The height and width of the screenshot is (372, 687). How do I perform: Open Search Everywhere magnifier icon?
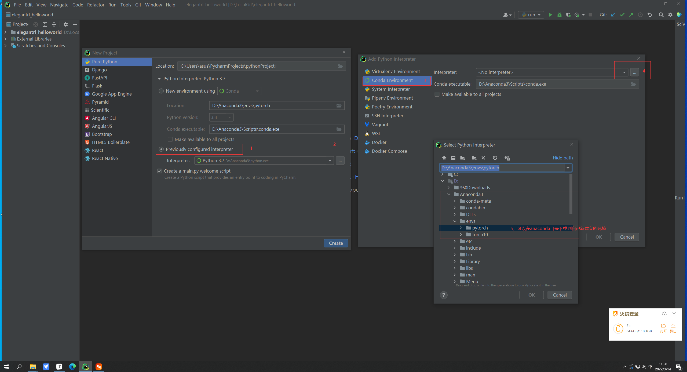(661, 15)
